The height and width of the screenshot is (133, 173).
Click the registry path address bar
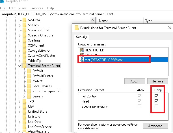point(86,14)
